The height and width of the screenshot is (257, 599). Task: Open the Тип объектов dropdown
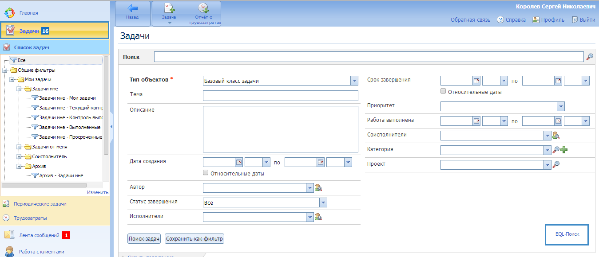point(354,81)
